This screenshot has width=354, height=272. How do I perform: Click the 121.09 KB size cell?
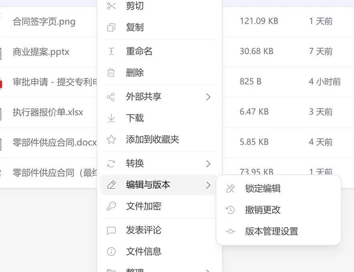click(x=259, y=21)
